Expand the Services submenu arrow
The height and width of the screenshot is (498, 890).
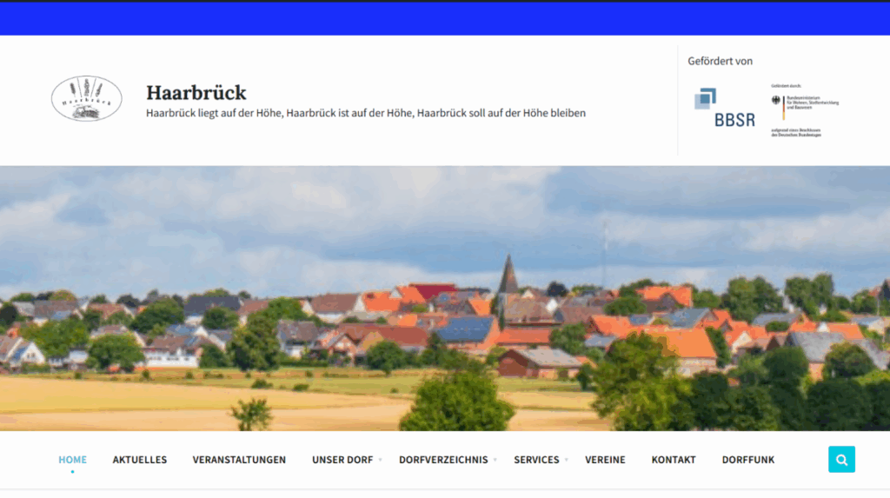click(566, 460)
